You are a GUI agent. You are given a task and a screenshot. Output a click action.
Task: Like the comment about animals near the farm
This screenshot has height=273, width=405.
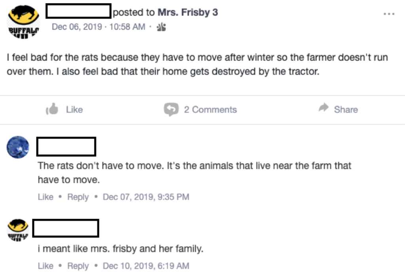[x=45, y=197]
